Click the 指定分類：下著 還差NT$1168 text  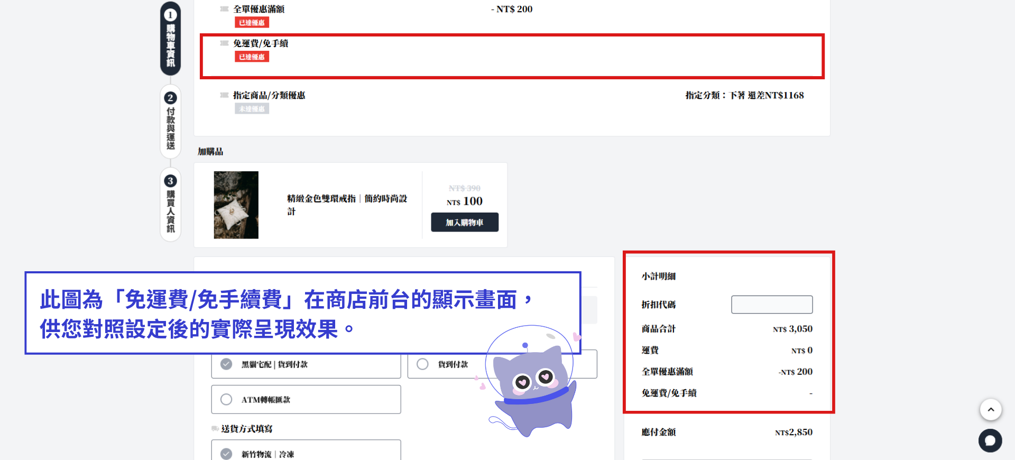[x=744, y=95]
